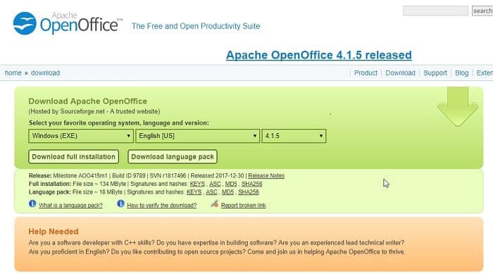Open ASC link in Language pack row
Screen dimensions: 493x274
[x=211, y=192]
